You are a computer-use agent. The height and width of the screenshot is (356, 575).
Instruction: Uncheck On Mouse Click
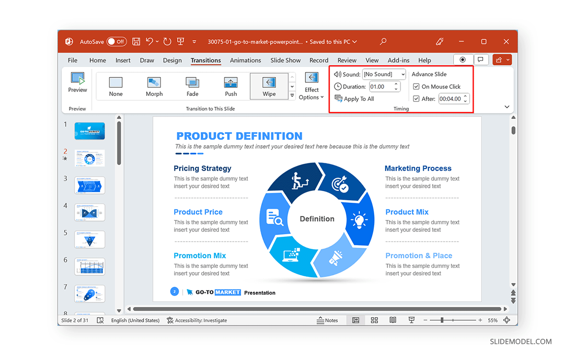(416, 86)
